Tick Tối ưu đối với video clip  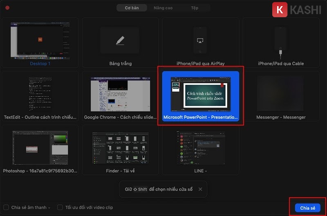[60, 207]
